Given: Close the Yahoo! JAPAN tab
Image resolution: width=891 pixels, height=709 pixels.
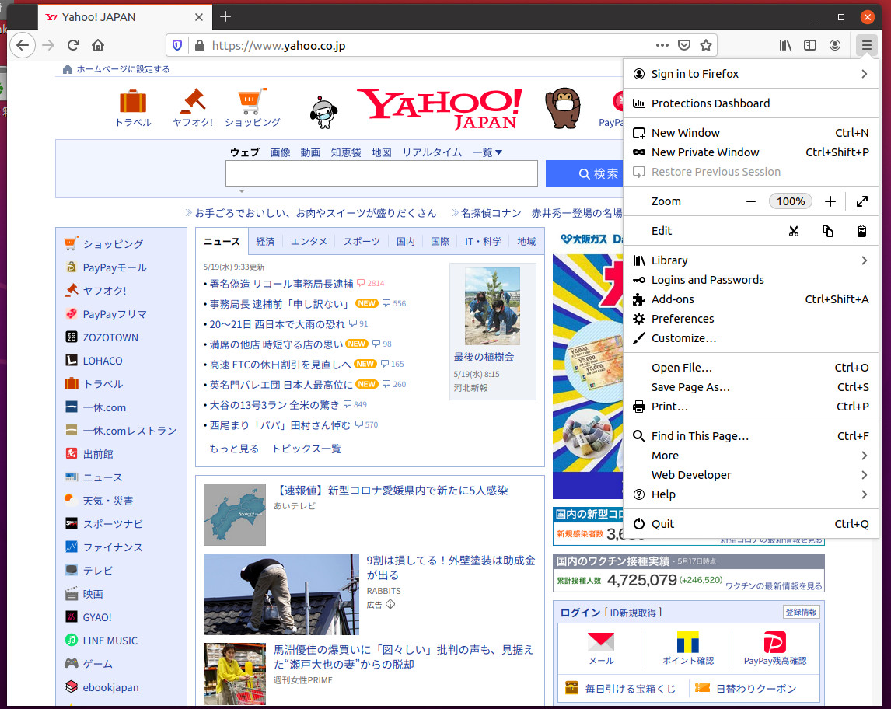Looking at the screenshot, I should point(199,17).
